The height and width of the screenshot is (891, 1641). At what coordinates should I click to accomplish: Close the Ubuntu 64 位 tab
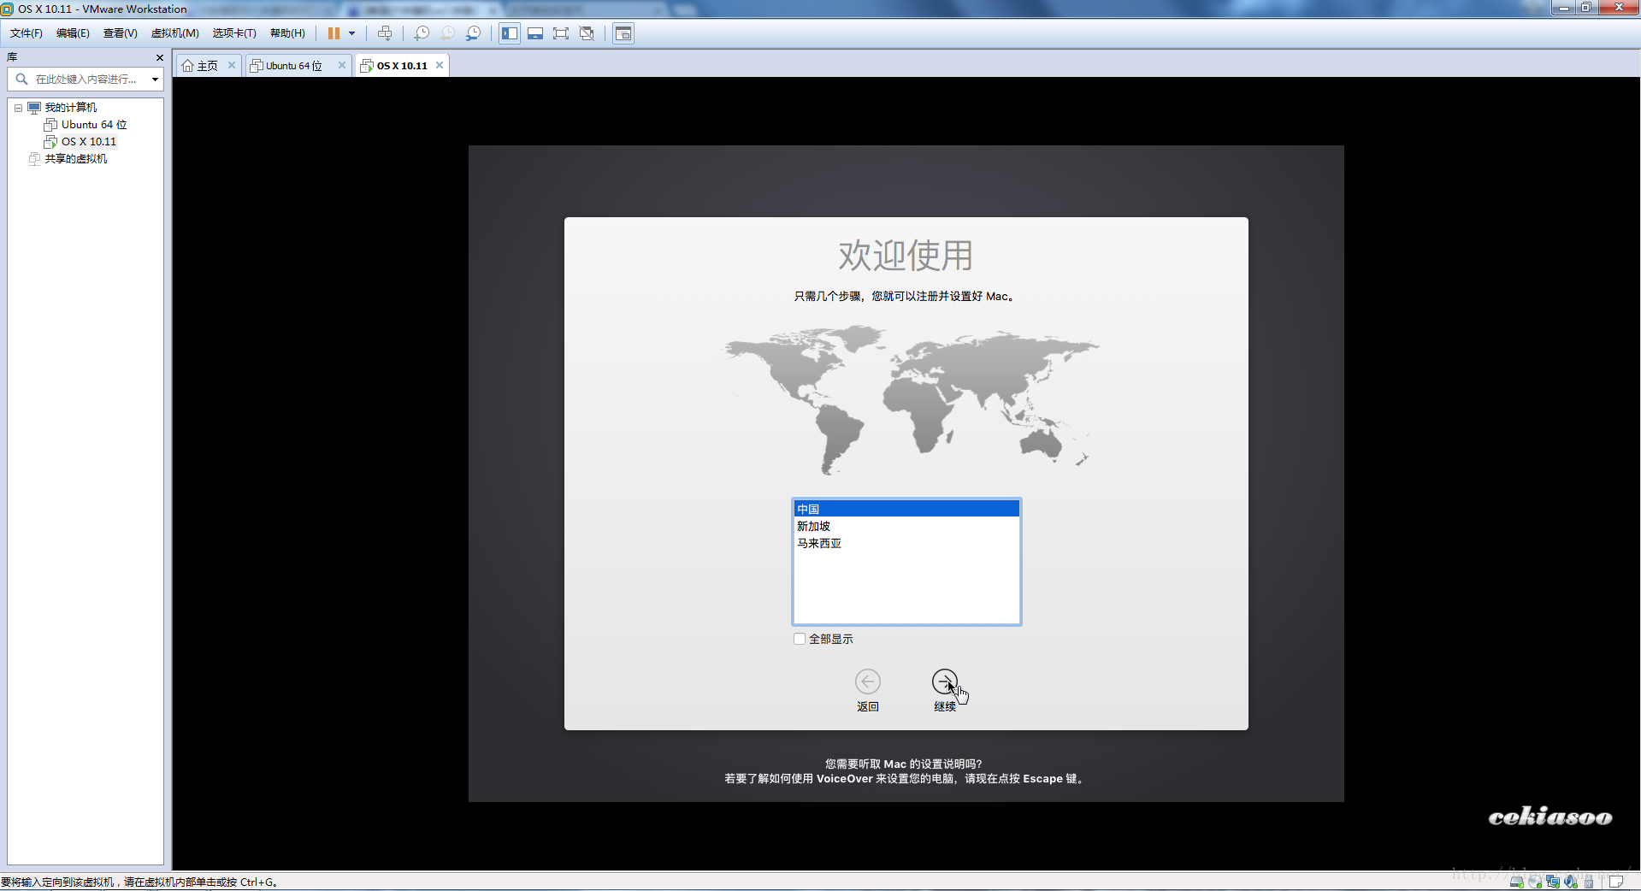point(342,65)
